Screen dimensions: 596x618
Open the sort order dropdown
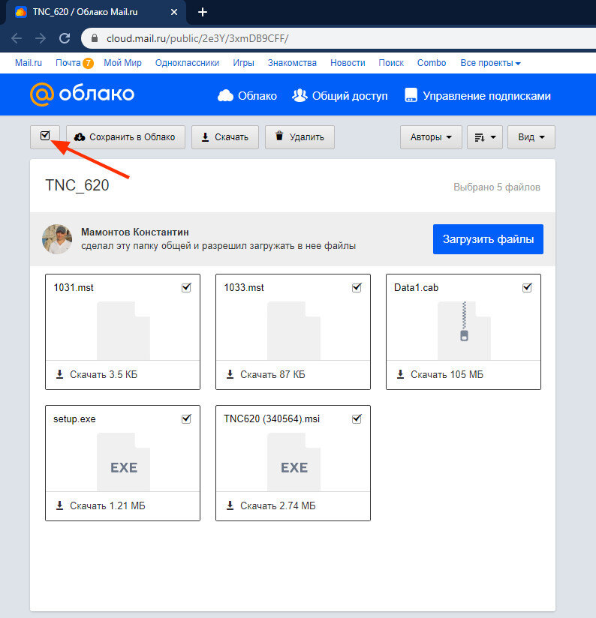485,137
